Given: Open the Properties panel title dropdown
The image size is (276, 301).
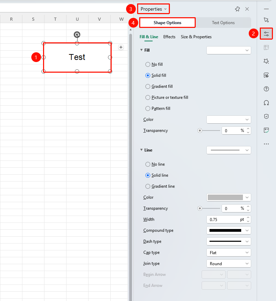Looking at the screenshot, I should click(x=153, y=9).
